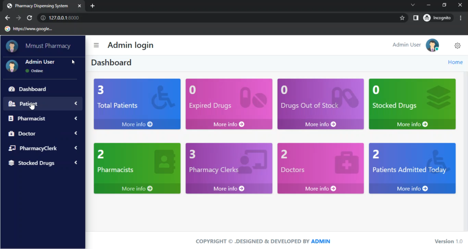The width and height of the screenshot is (468, 249).
Task: Click the Mmust Pharmacy logo avatar
Action: (12, 46)
